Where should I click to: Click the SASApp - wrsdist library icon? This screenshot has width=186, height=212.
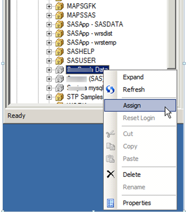tap(60, 33)
